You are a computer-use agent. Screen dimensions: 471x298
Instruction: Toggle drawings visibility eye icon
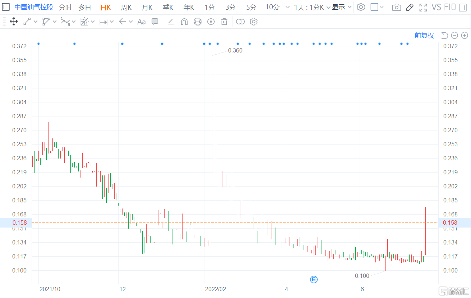[x=211, y=22]
